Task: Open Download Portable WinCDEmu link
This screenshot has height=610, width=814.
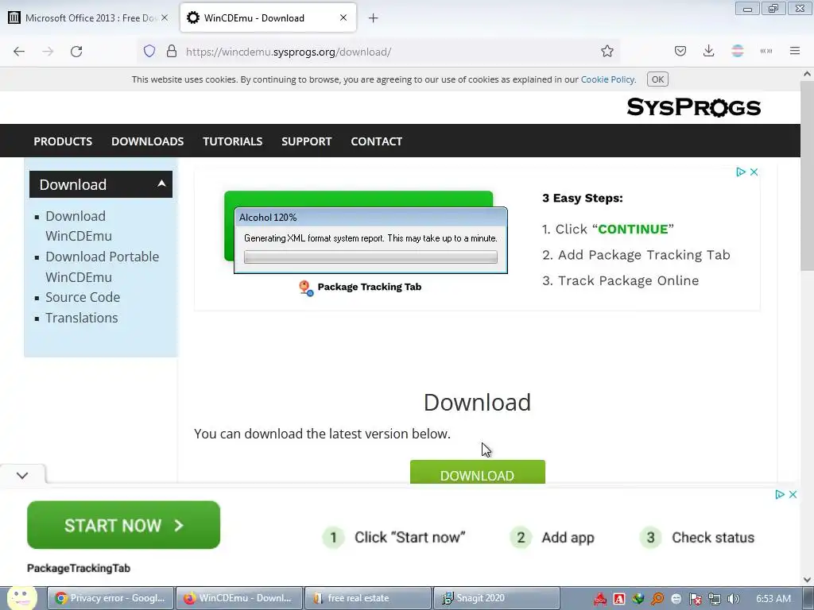Action: click(102, 267)
